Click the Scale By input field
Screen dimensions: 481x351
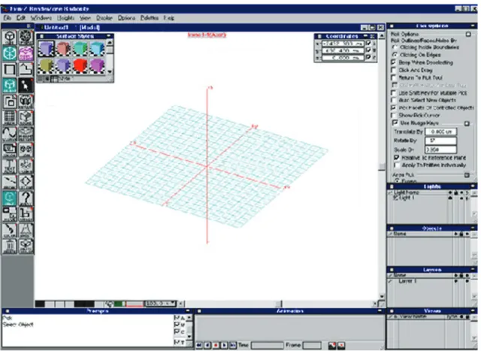coord(441,150)
